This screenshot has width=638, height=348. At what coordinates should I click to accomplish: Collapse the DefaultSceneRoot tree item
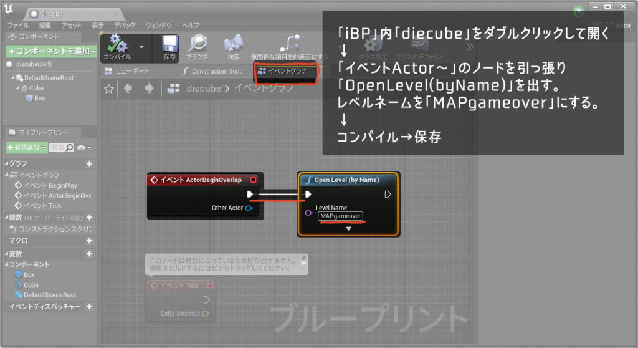click(12, 78)
